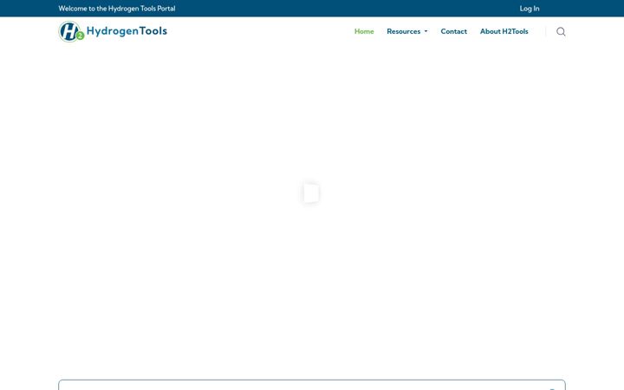Open the Contact page

453,31
